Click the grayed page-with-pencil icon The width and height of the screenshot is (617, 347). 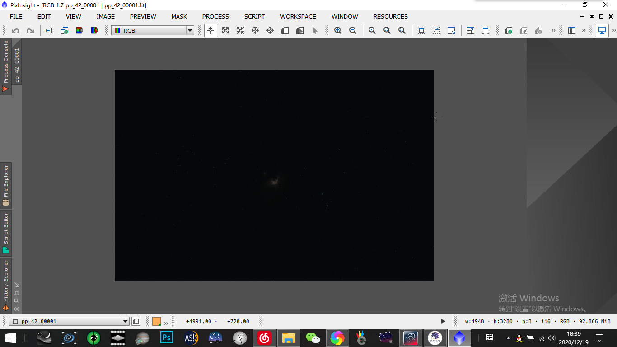(524, 31)
